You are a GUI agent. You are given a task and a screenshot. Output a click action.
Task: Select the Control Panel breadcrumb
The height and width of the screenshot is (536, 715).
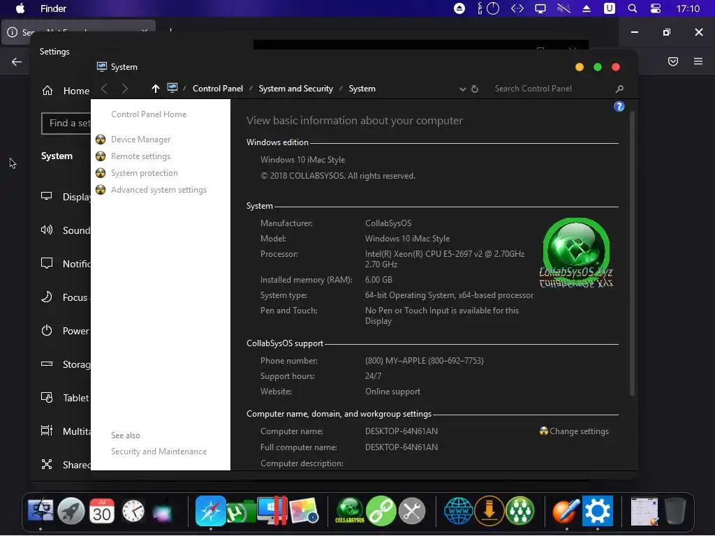[218, 89]
